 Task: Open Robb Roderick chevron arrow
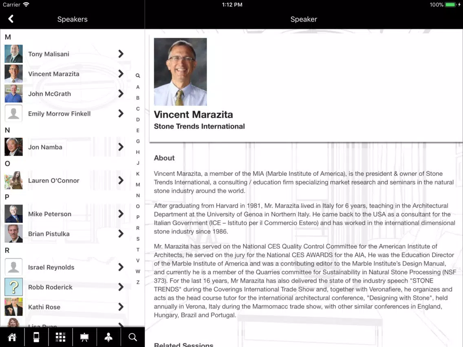[x=121, y=287]
